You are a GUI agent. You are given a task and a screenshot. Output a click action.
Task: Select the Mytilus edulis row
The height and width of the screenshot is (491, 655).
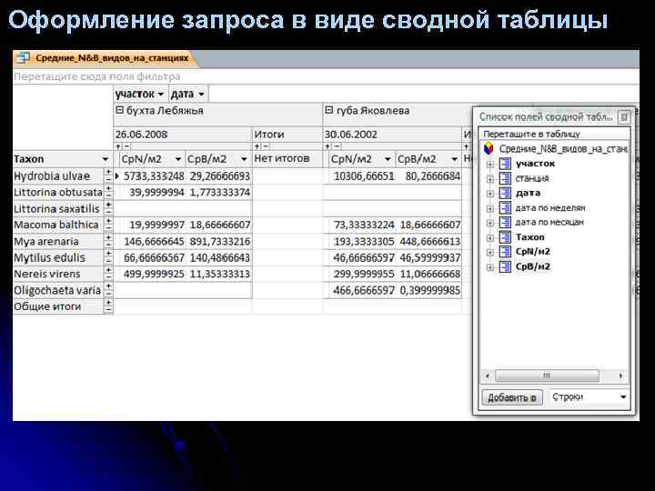pos(58,257)
